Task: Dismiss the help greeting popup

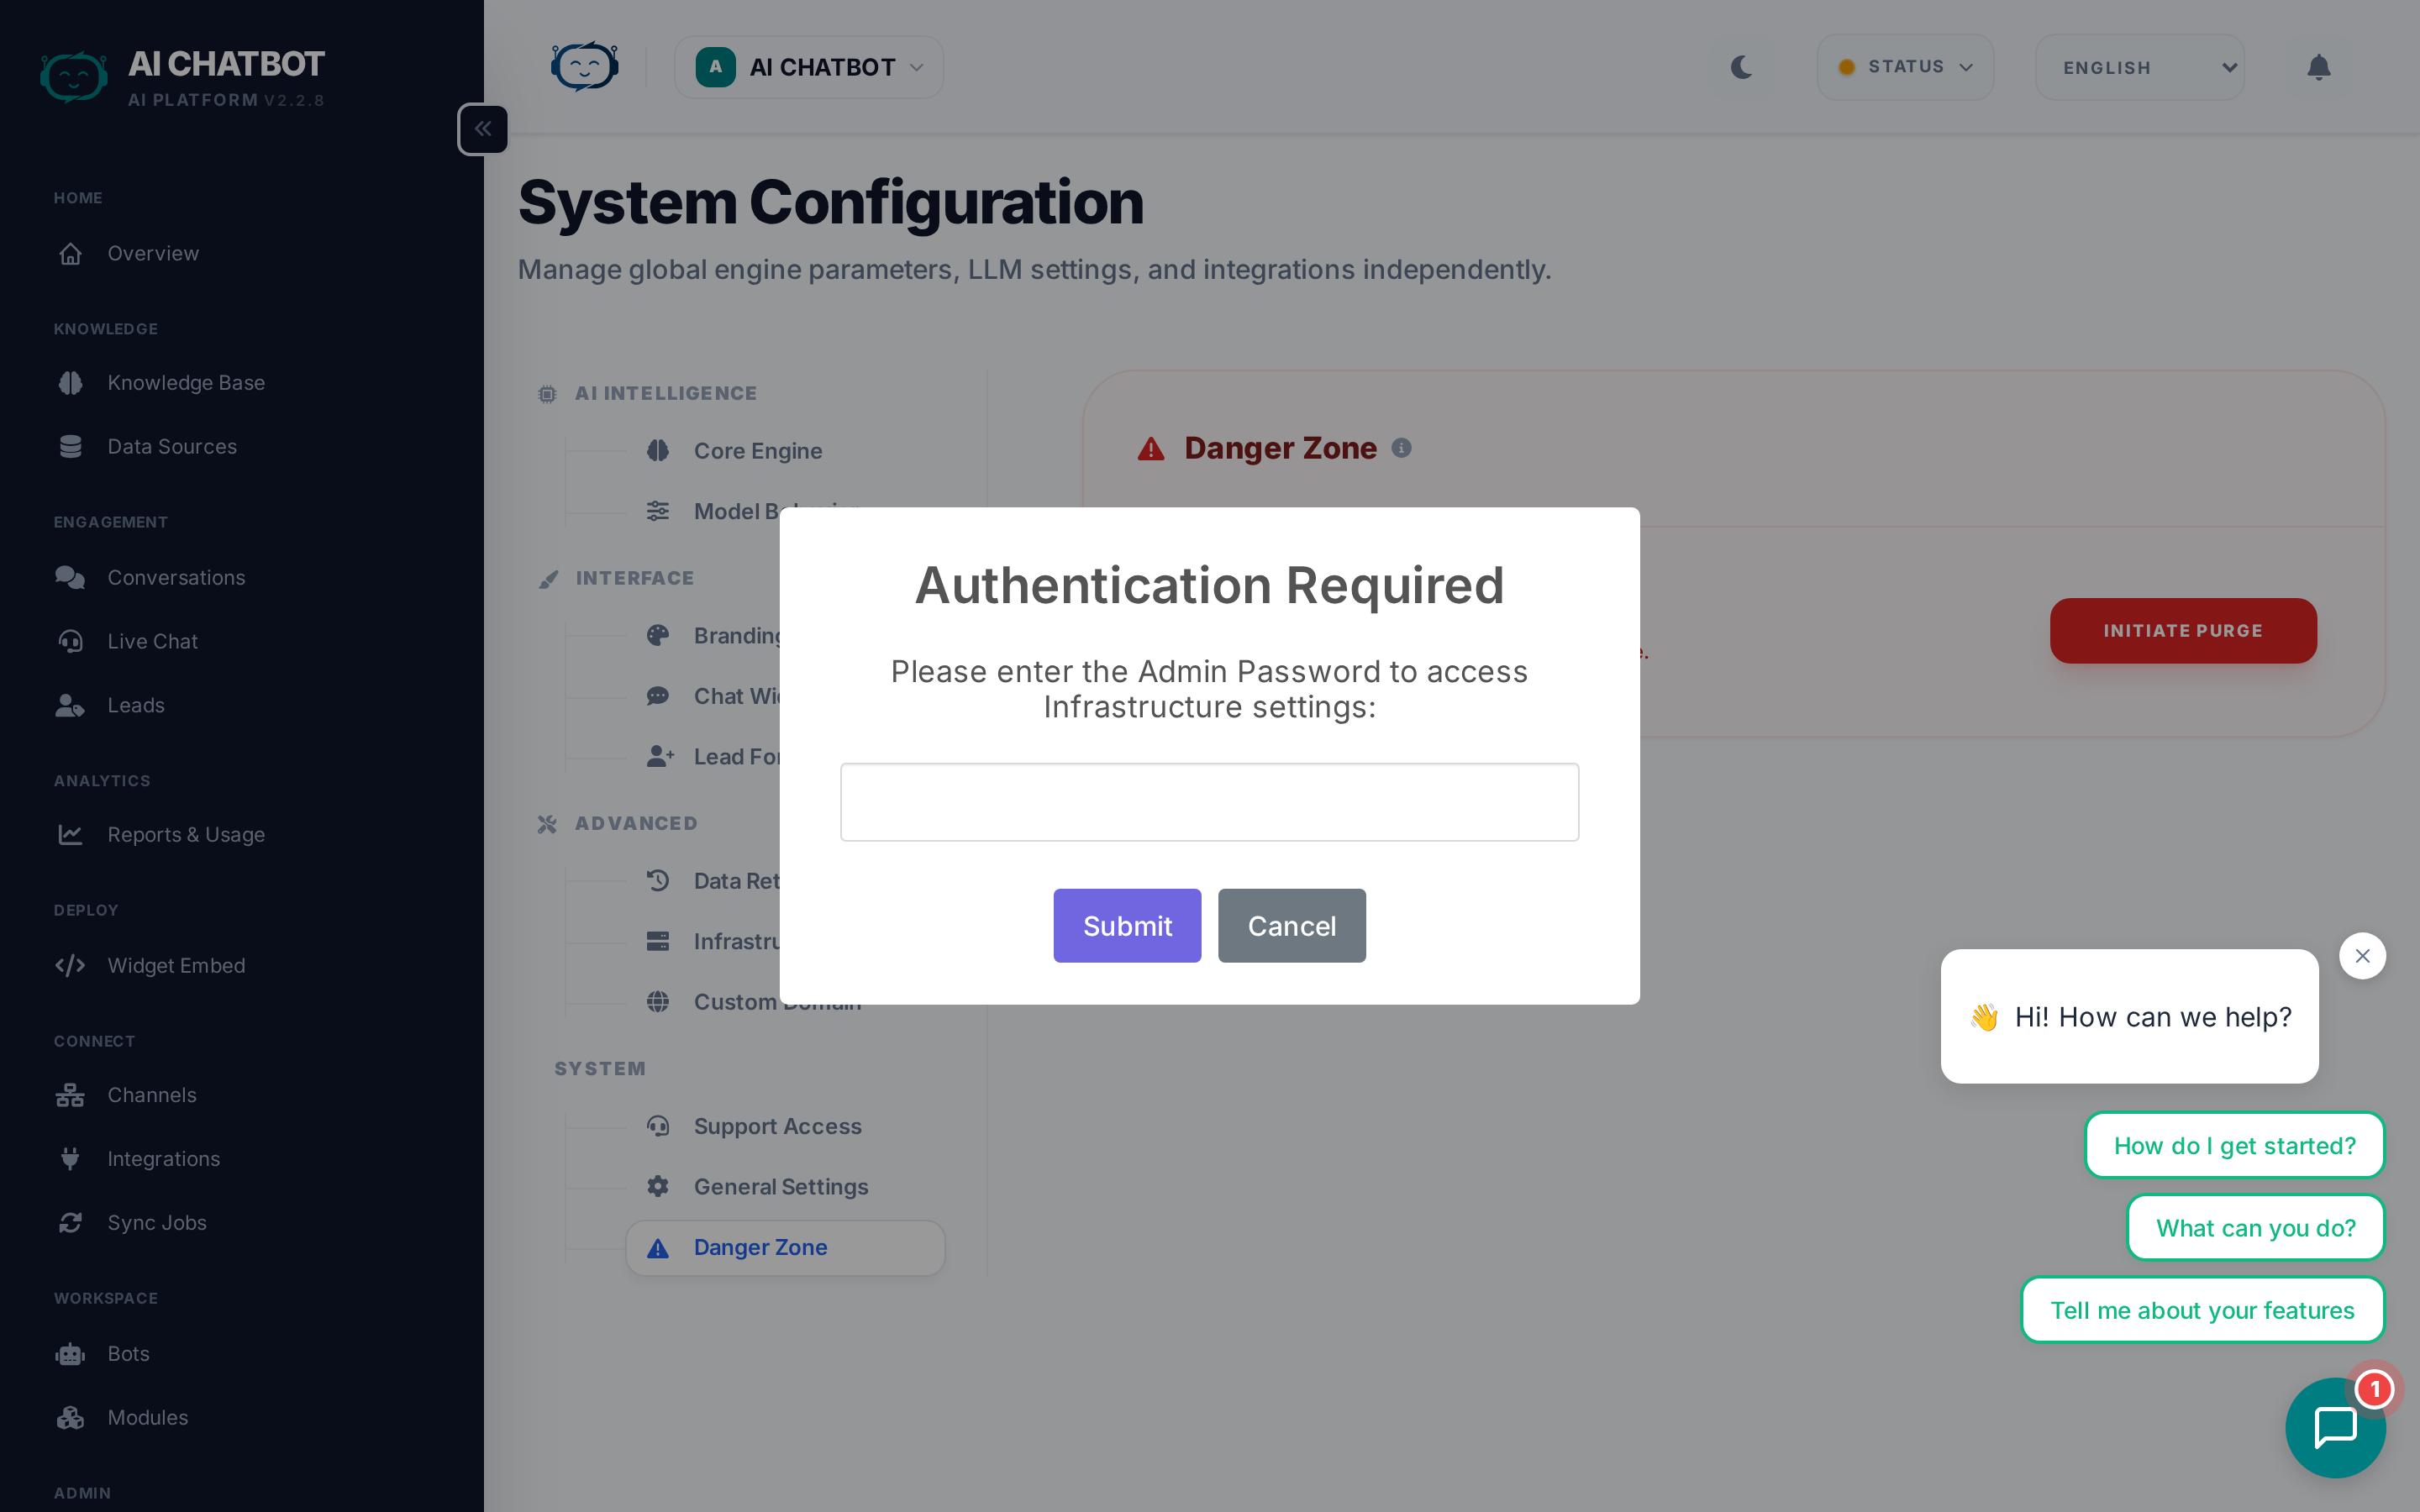Action: click(x=2362, y=956)
